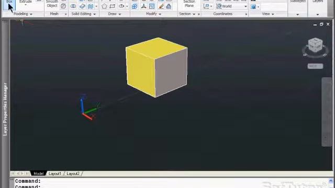335x188 pixels.
Task: Open the dropdown next to eye-shaped draw icon
Action: pos(127,6)
